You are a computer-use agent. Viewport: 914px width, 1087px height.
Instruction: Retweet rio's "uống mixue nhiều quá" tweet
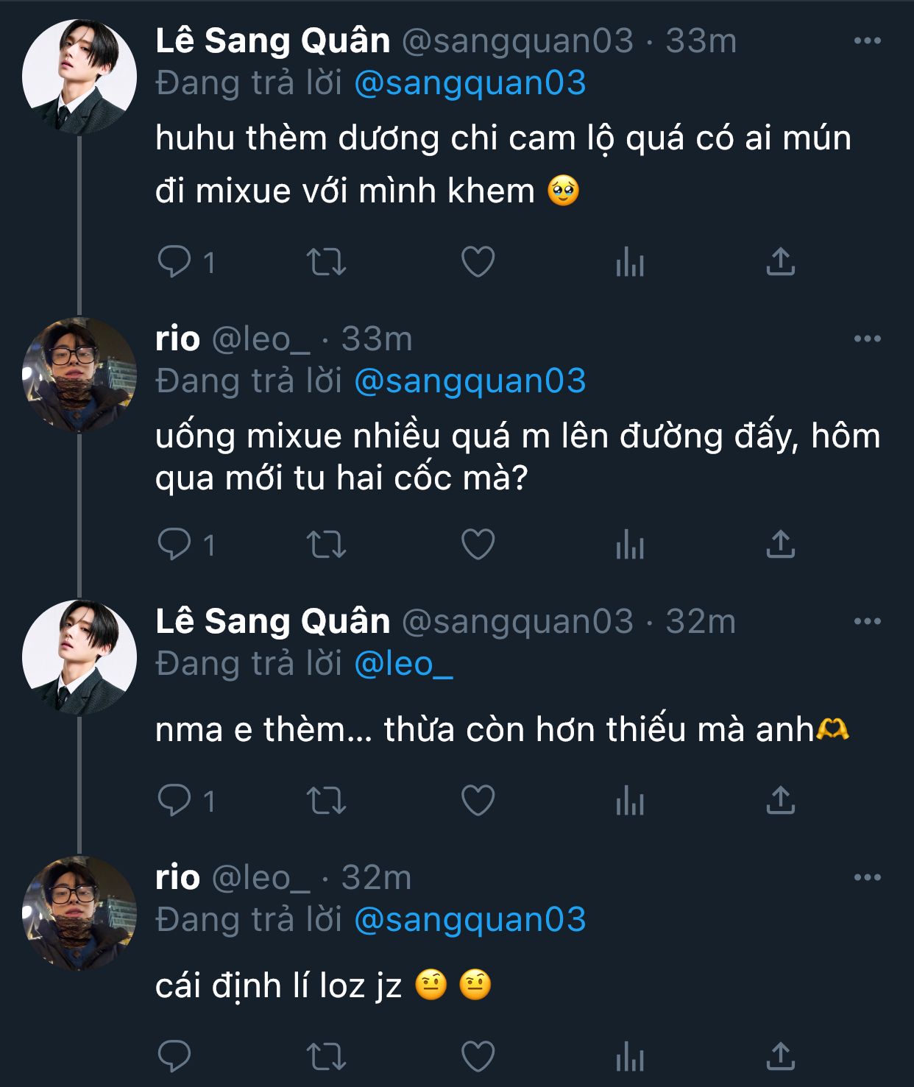pyautogui.click(x=326, y=545)
